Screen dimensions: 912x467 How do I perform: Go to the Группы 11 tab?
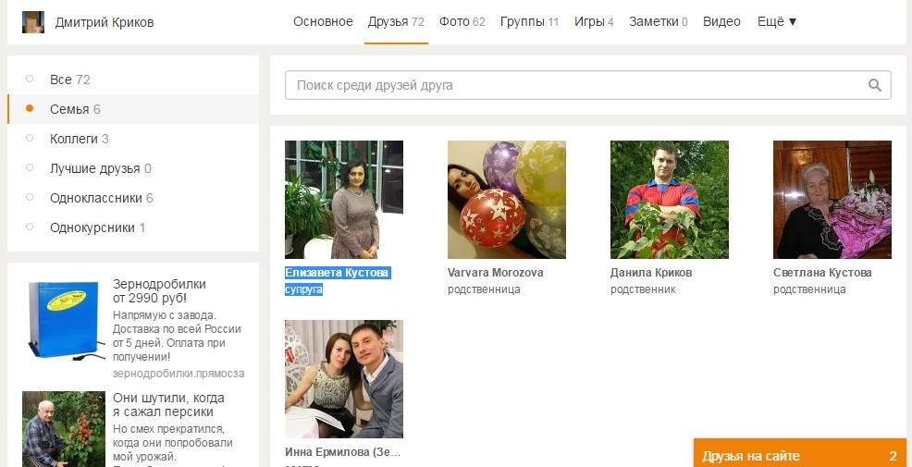[529, 22]
